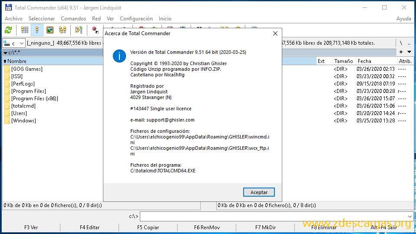Viewport: 416px width, 234px height.
Task: Click the tree icon with green arrow
Action: [x=79, y=30]
